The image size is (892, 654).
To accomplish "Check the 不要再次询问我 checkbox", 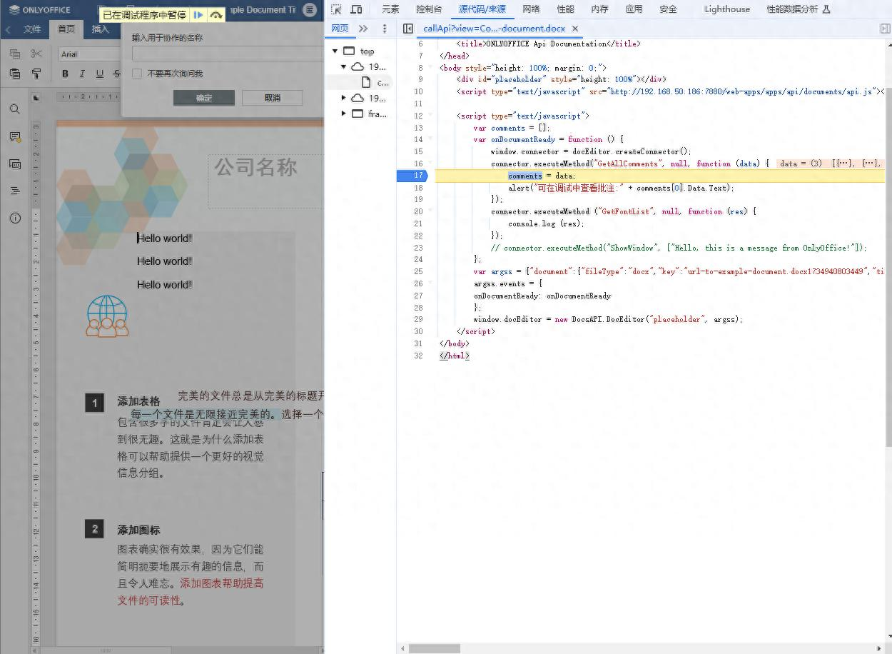I will click(137, 74).
